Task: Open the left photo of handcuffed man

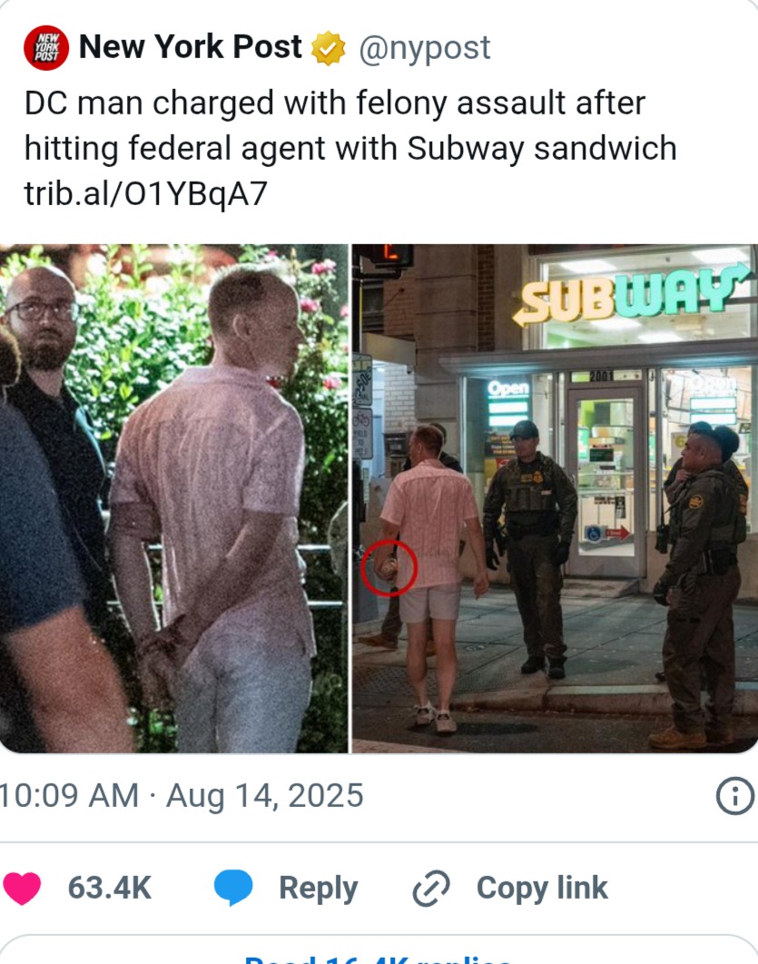Action: click(174, 498)
